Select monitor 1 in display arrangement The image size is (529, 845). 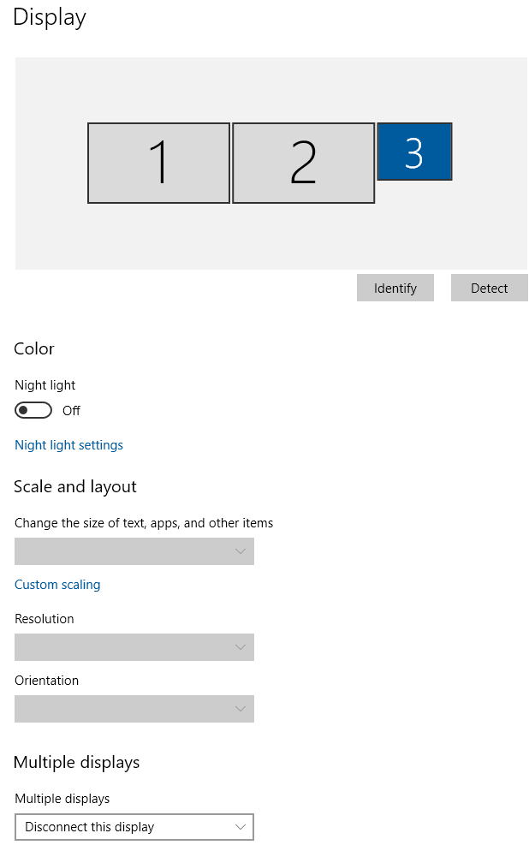pos(158,163)
